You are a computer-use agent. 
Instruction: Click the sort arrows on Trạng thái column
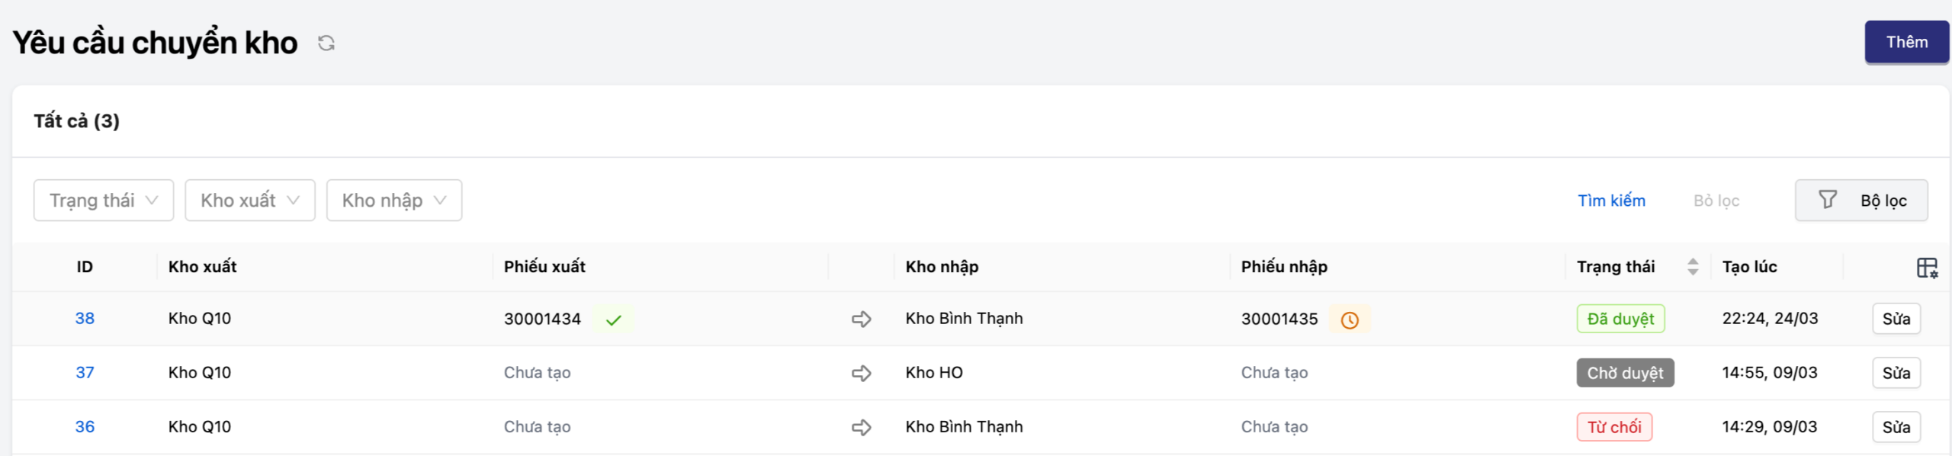[1693, 267]
